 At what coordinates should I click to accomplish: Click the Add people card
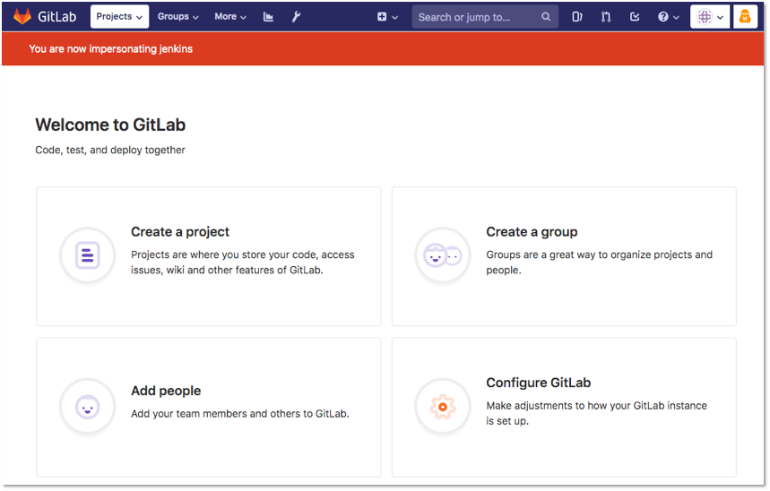tap(209, 407)
